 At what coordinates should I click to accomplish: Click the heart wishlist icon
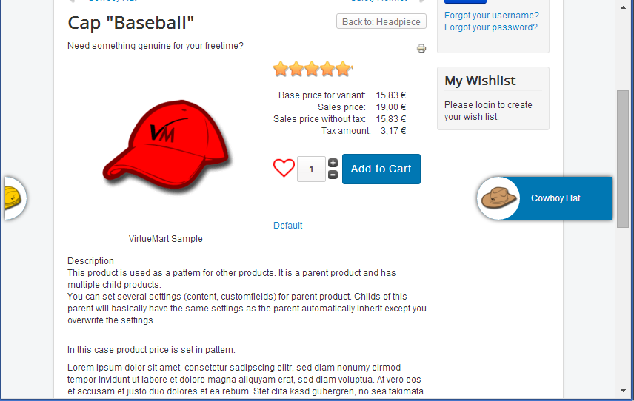tap(284, 168)
